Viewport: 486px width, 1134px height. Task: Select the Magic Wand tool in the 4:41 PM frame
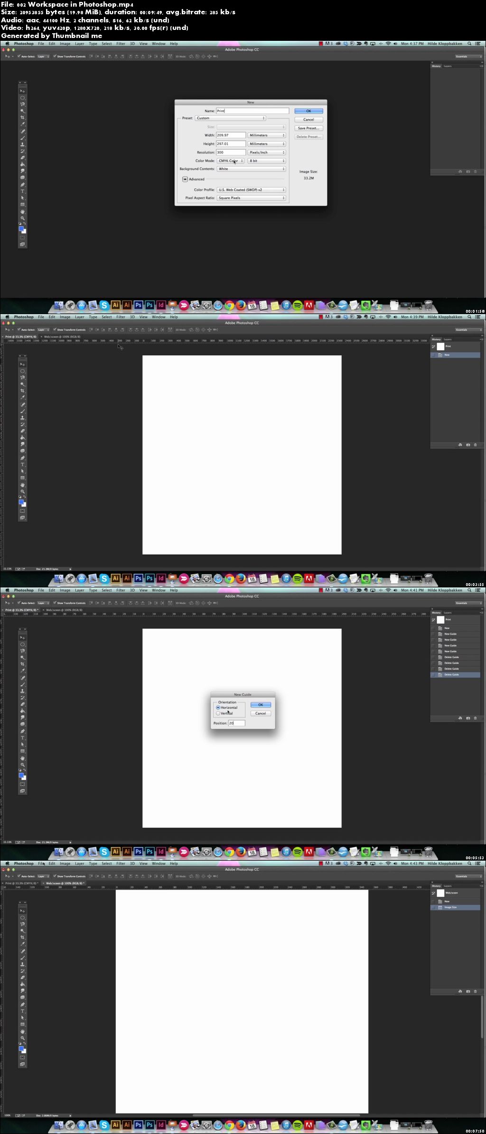(22, 657)
